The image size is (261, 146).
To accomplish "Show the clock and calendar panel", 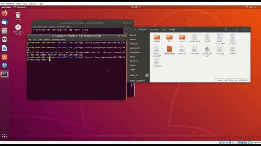I will [x=135, y=7].
